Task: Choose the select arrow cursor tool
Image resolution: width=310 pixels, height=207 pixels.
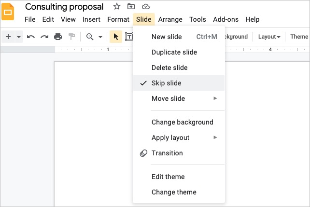Action: 116,37
